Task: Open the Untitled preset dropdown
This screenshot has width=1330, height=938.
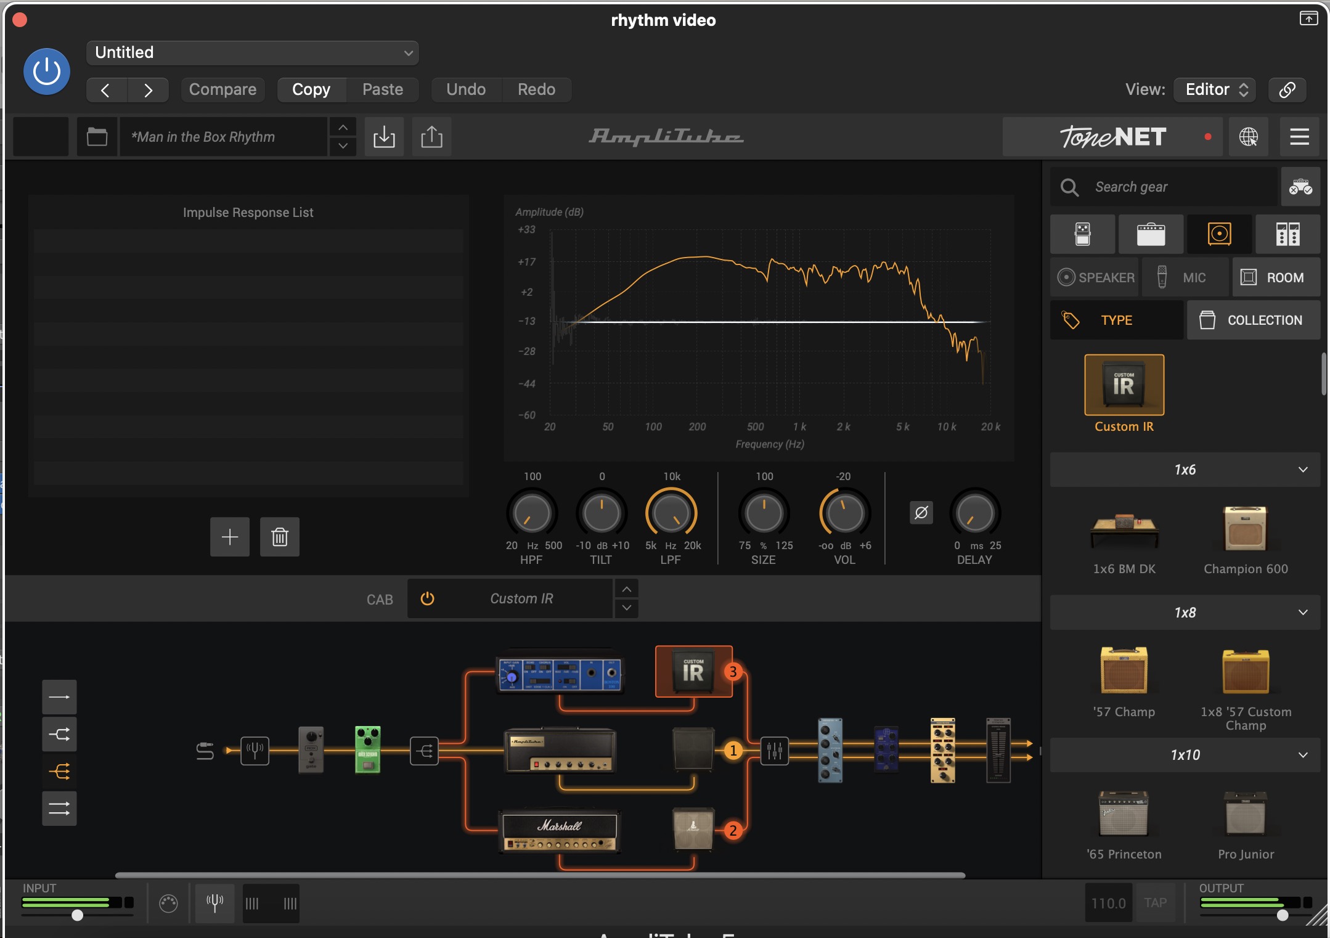Action: tap(253, 53)
